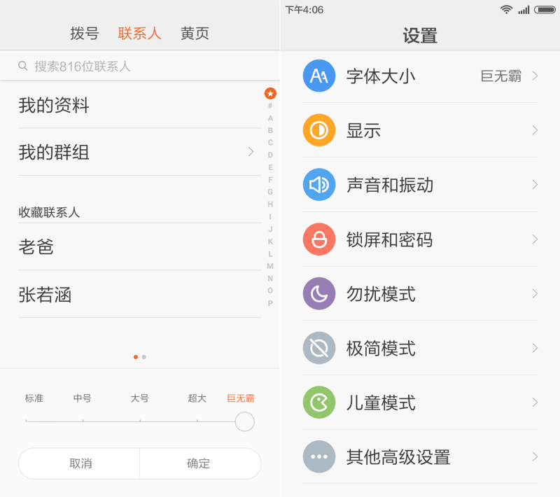Image resolution: width=560 pixels, height=497 pixels.
Task: Open 儿童模式 via the green icon
Action: (319, 402)
